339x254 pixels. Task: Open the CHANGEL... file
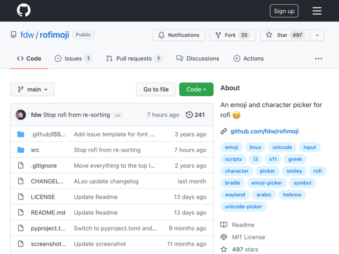pyautogui.click(x=47, y=181)
